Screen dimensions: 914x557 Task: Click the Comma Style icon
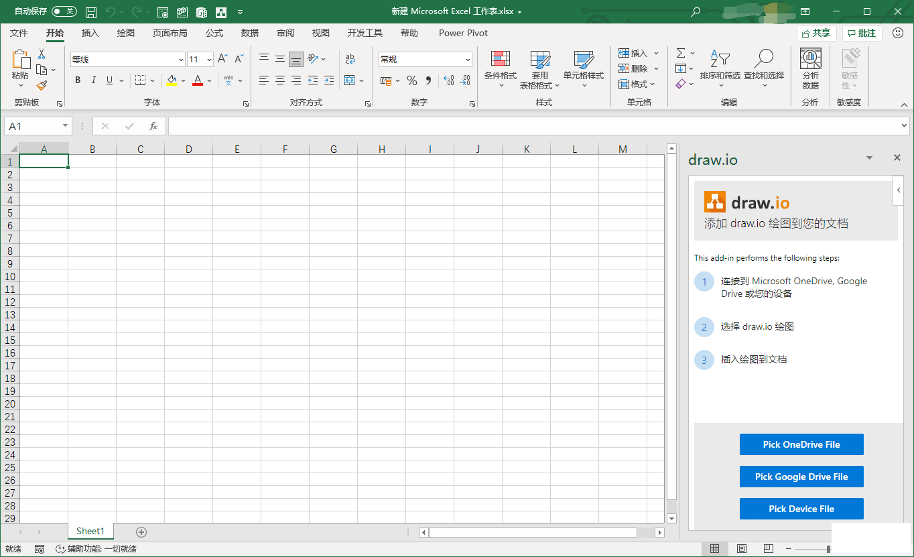coord(428,80)
